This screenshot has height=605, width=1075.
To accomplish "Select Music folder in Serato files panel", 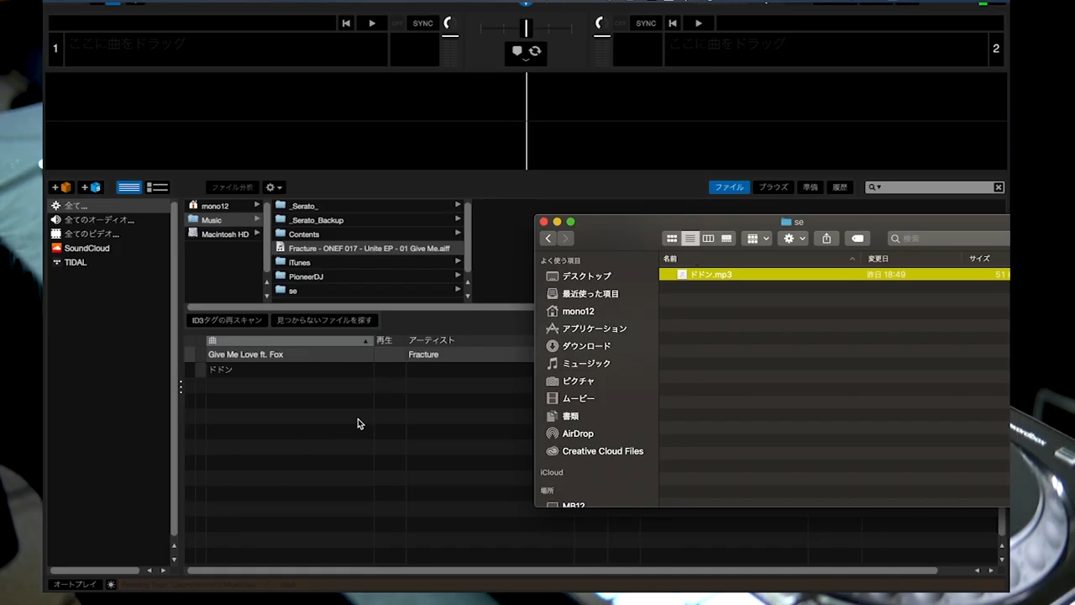I will click(x=211, y=220).
